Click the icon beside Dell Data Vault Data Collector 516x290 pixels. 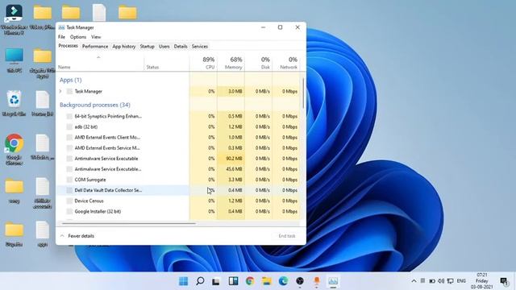click(69, 190)
